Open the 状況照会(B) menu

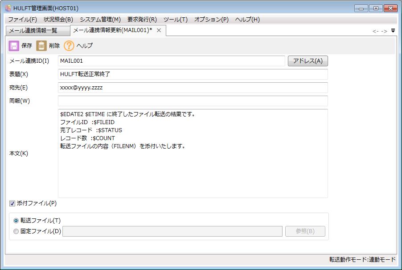point(58,20)
